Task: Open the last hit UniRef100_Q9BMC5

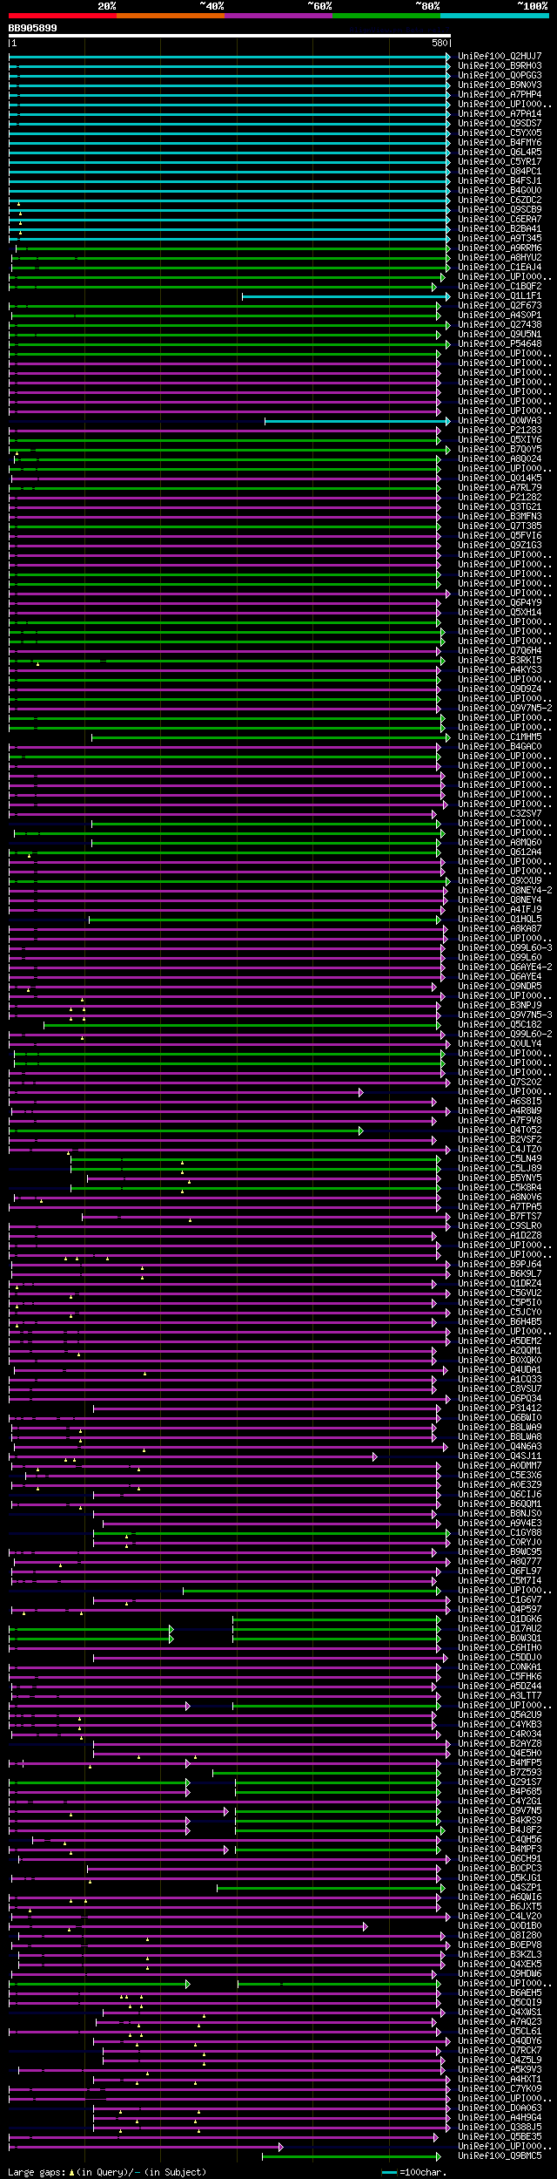Action: [x=500, y=2156]
